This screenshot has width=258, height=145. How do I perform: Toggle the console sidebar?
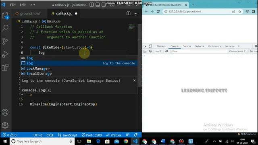145,51
